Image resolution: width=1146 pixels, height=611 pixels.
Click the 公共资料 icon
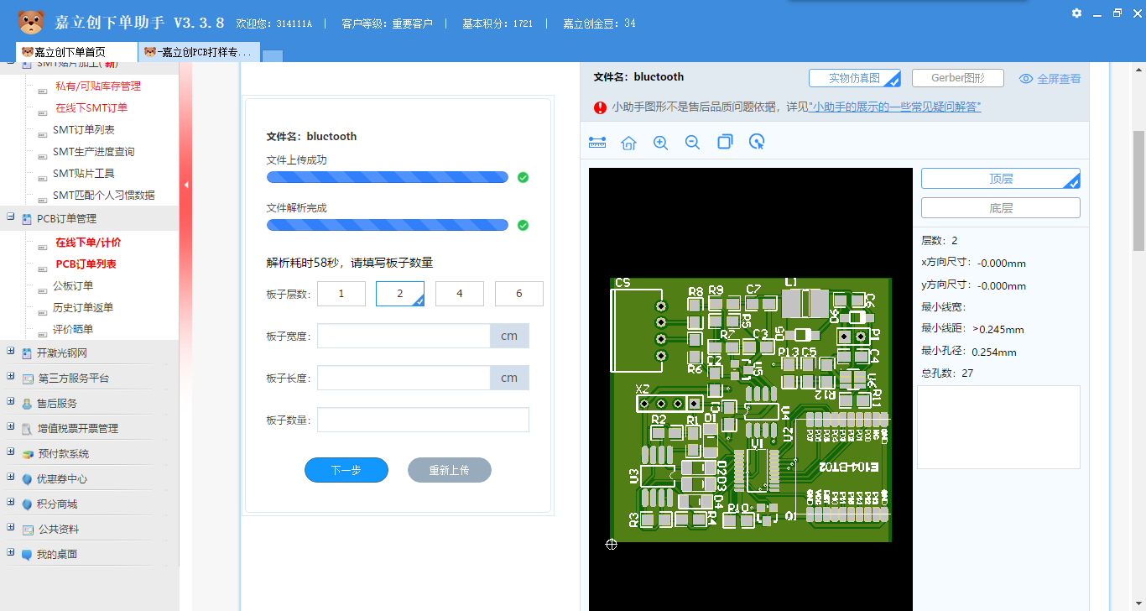pos(28,530)
